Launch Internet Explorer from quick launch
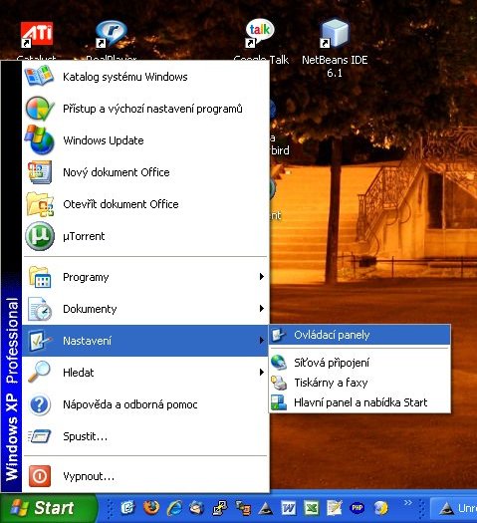 click(174, 508)
